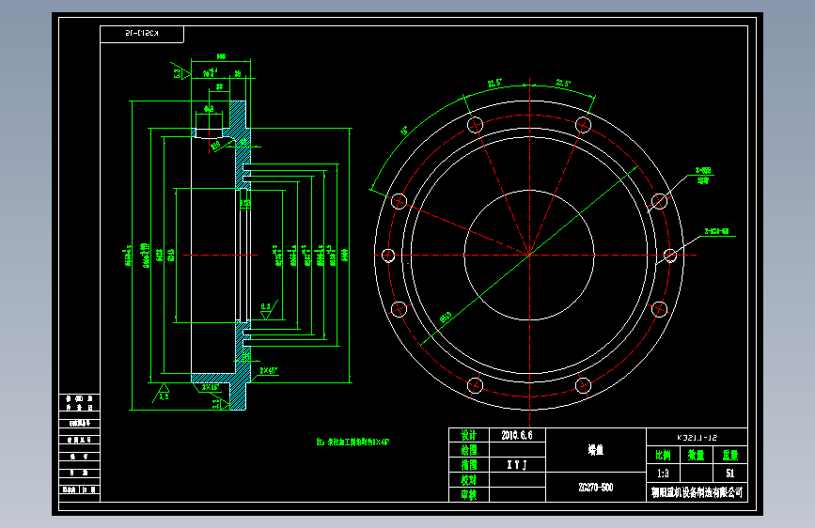Click the green note line ending in 1×45°

(x=353, y=443)
